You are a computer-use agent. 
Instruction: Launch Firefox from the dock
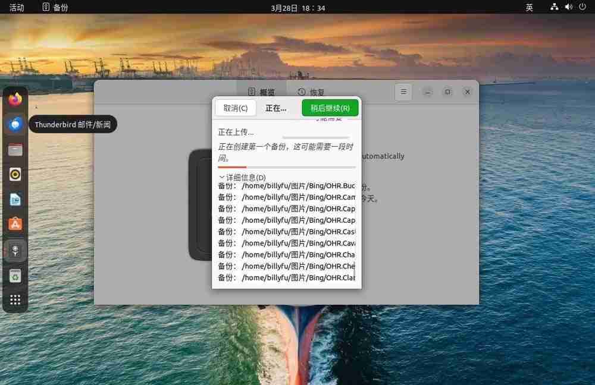[15, 99]
